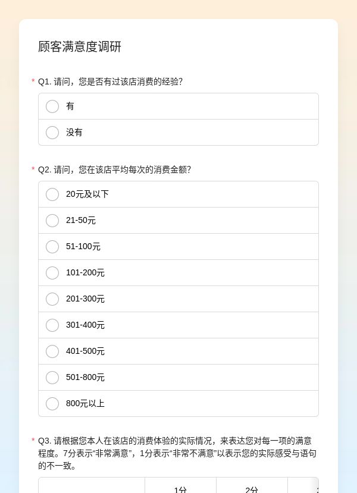Choose the 20元及以下 radio option
The width and height of the screenshot is (357, 493).
[52, 194]
